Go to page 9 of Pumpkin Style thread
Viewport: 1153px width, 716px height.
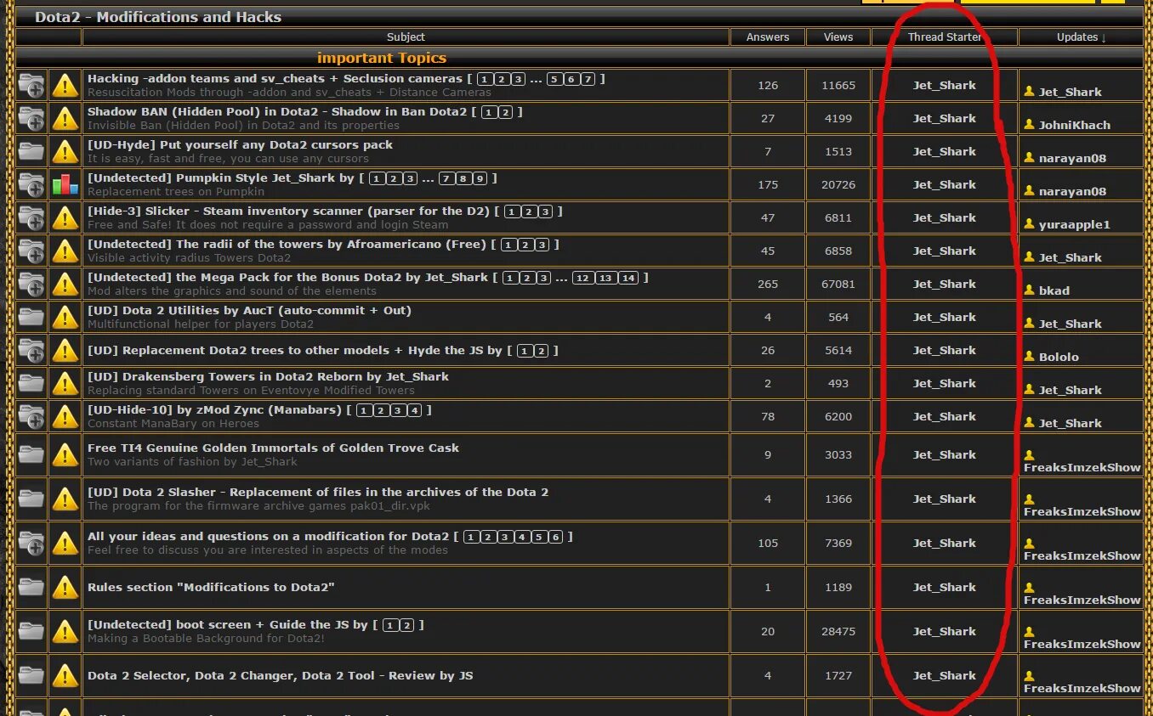[480, 178]
